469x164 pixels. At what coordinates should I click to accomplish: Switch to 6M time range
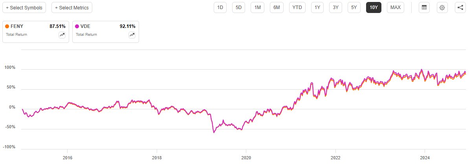277,7
